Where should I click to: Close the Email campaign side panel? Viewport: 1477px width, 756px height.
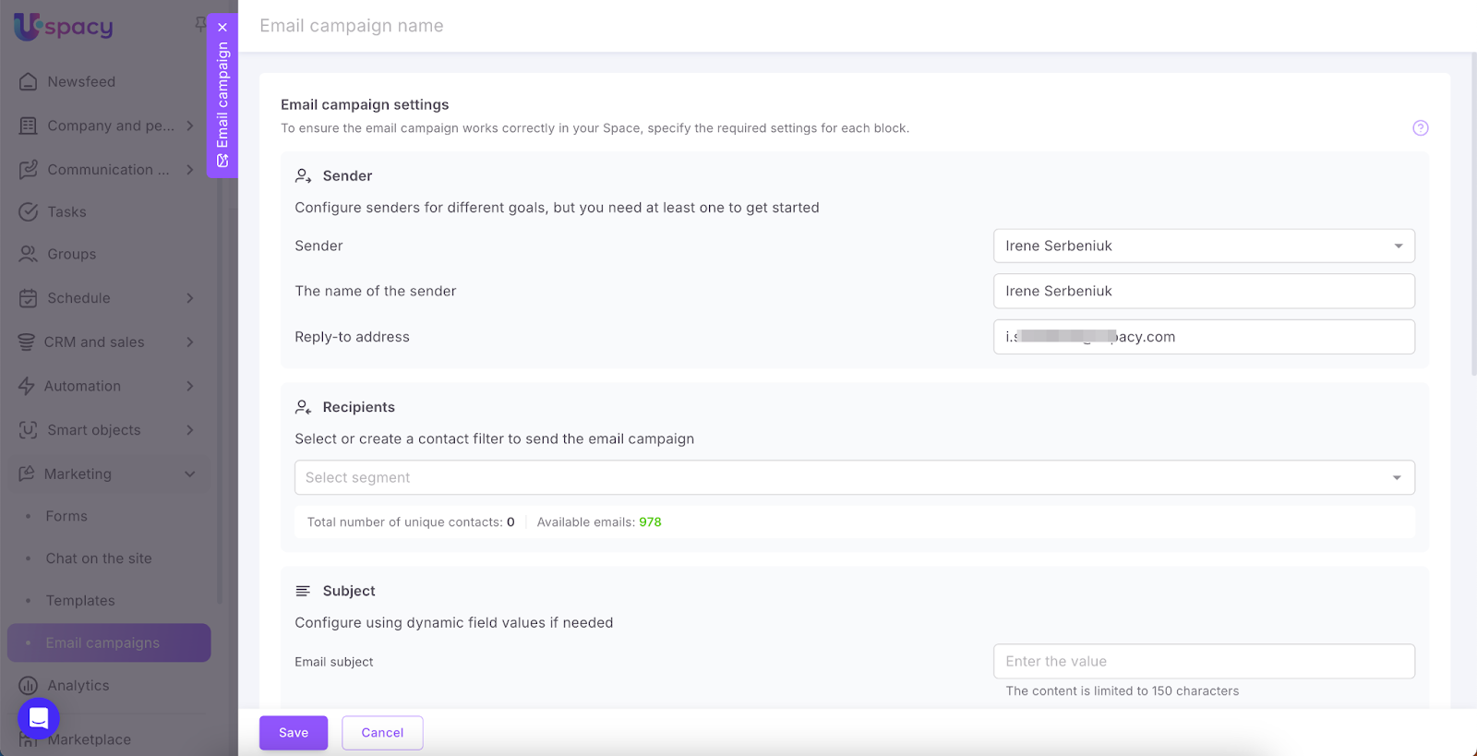pyautogui.click(x=222, y=28)
